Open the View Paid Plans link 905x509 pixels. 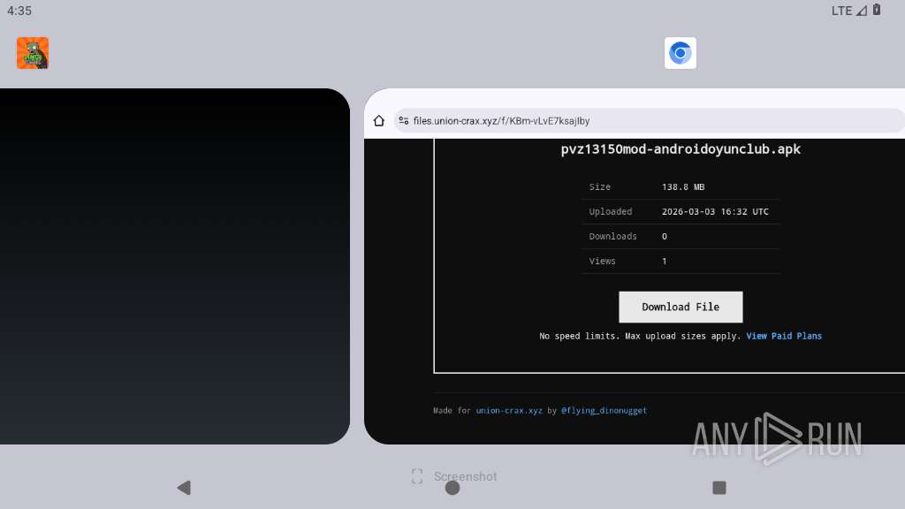point(784,336)
